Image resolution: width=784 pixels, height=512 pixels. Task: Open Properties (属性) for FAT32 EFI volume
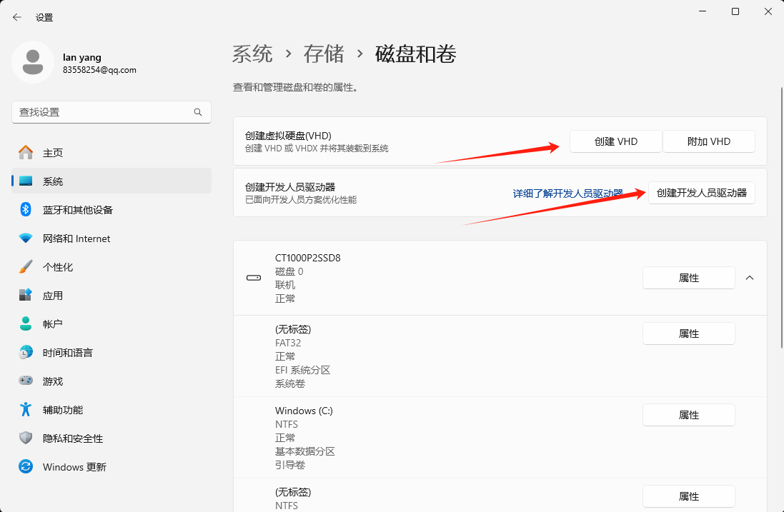(x=688, y=333)
